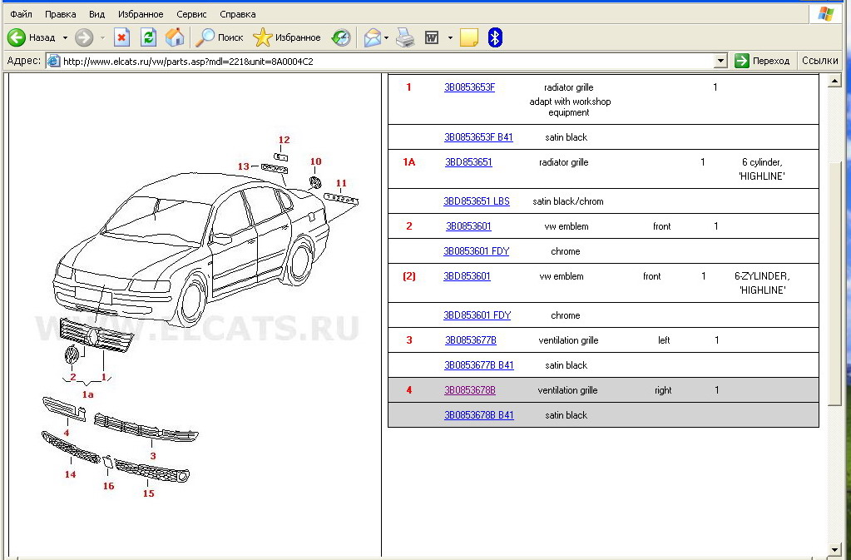Click the parts table scrollbar up arrow
This screenshot has height=560, width=851.
[834, 82]
